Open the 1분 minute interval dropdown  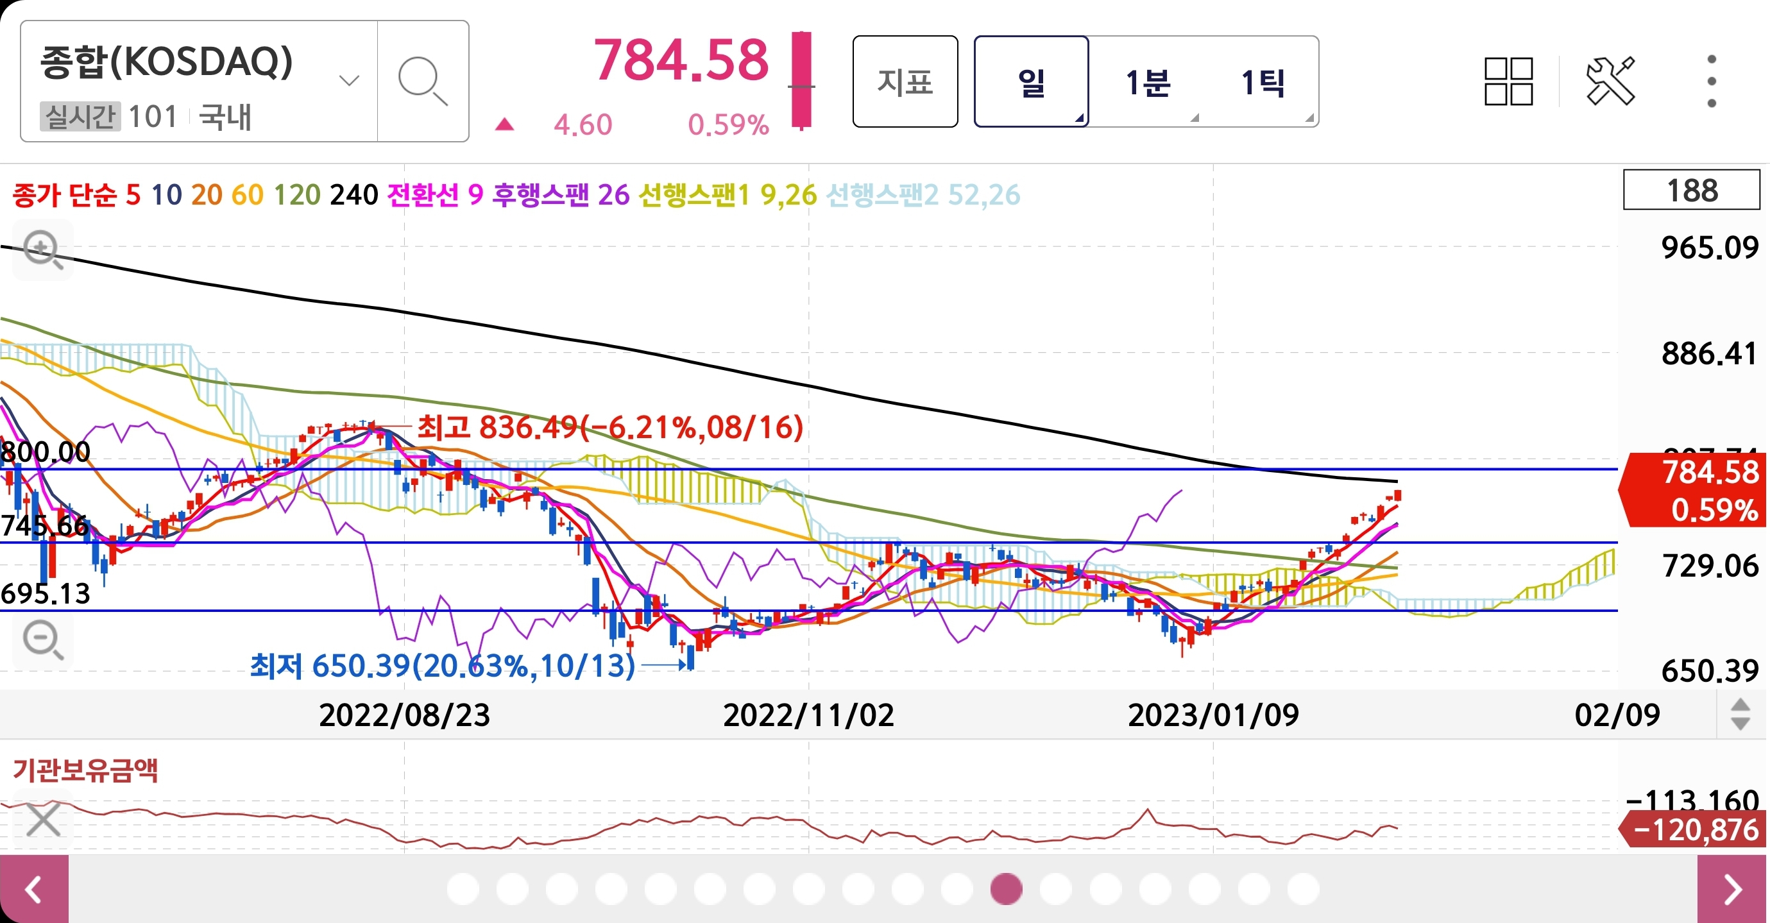click(1148, 81)
